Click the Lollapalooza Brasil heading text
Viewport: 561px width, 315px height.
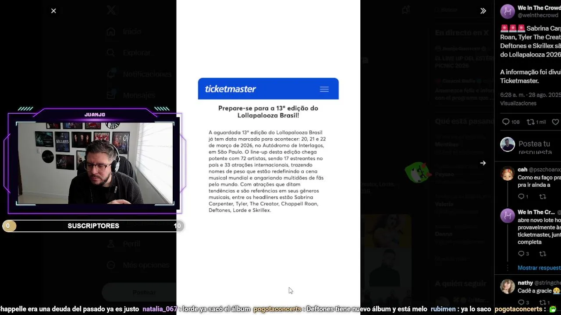268,112
